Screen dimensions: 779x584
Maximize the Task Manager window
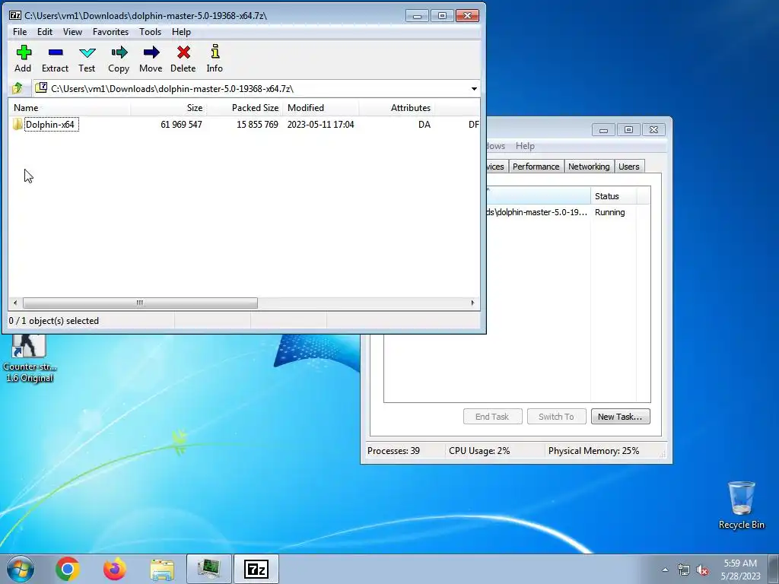(x=628, y=130)
